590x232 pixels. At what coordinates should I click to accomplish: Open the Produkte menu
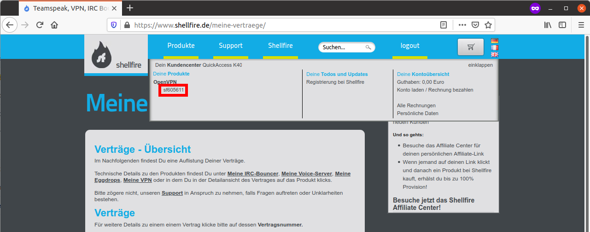point(181,46)
